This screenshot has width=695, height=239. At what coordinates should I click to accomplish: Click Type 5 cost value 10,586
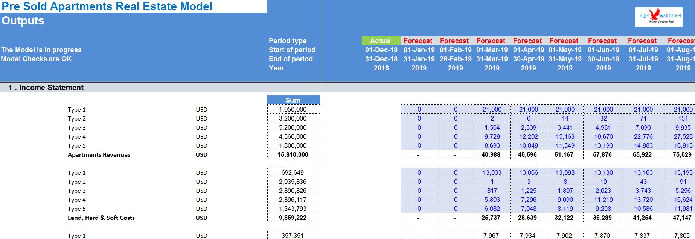coord(643,209)
